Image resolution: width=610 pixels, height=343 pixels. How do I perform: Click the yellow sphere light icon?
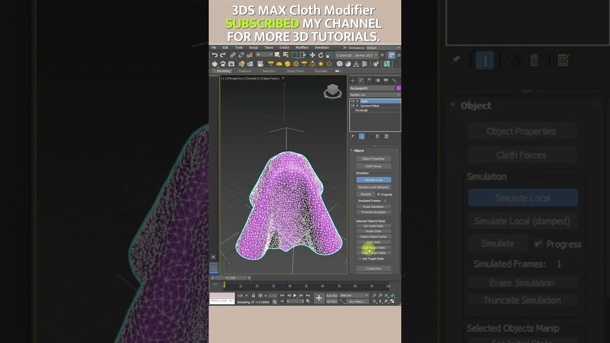(x=287, y=64)
